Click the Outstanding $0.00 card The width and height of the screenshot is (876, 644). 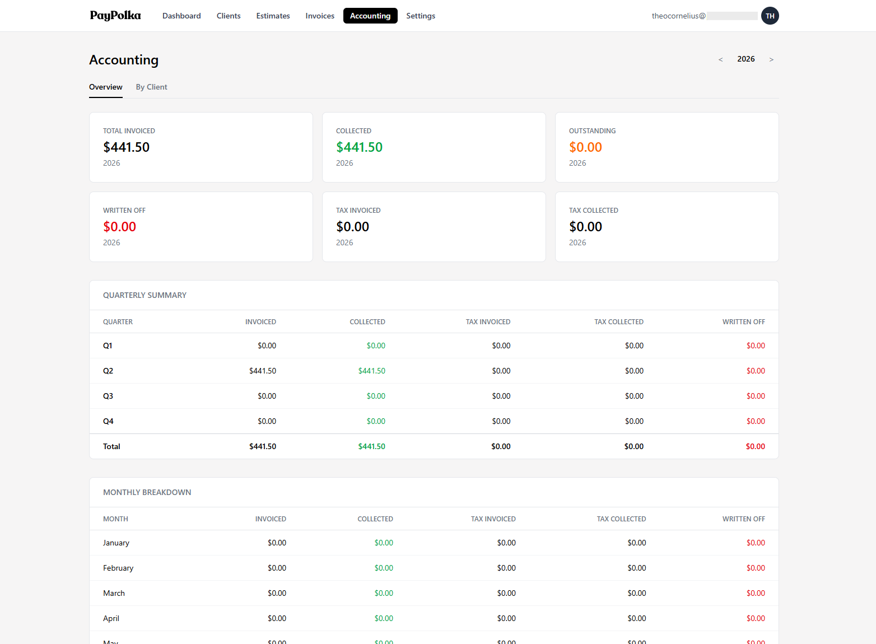tap(667, 147)
